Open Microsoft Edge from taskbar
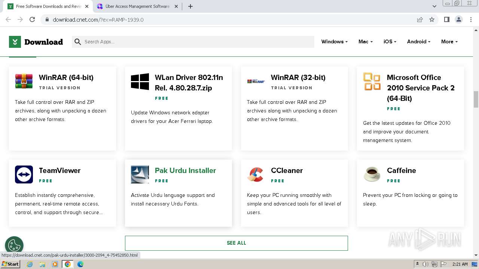The width and height of the screenshot is (479, 269). point(80,264)
